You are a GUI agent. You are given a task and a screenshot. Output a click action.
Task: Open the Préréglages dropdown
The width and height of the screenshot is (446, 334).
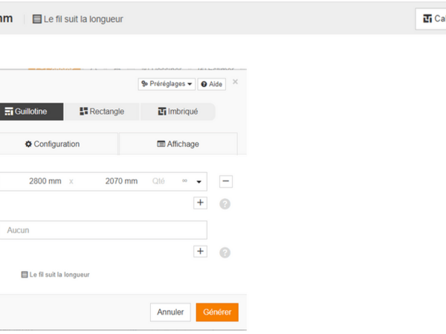pyautogui.click(x=167, y=85)
